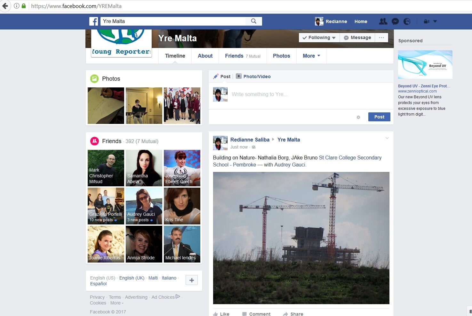The height and width of the screenshot is (316, 472).
Task: Expand the More profile tab dropdown
Action: pyautogui.click(x=311, y=56)
